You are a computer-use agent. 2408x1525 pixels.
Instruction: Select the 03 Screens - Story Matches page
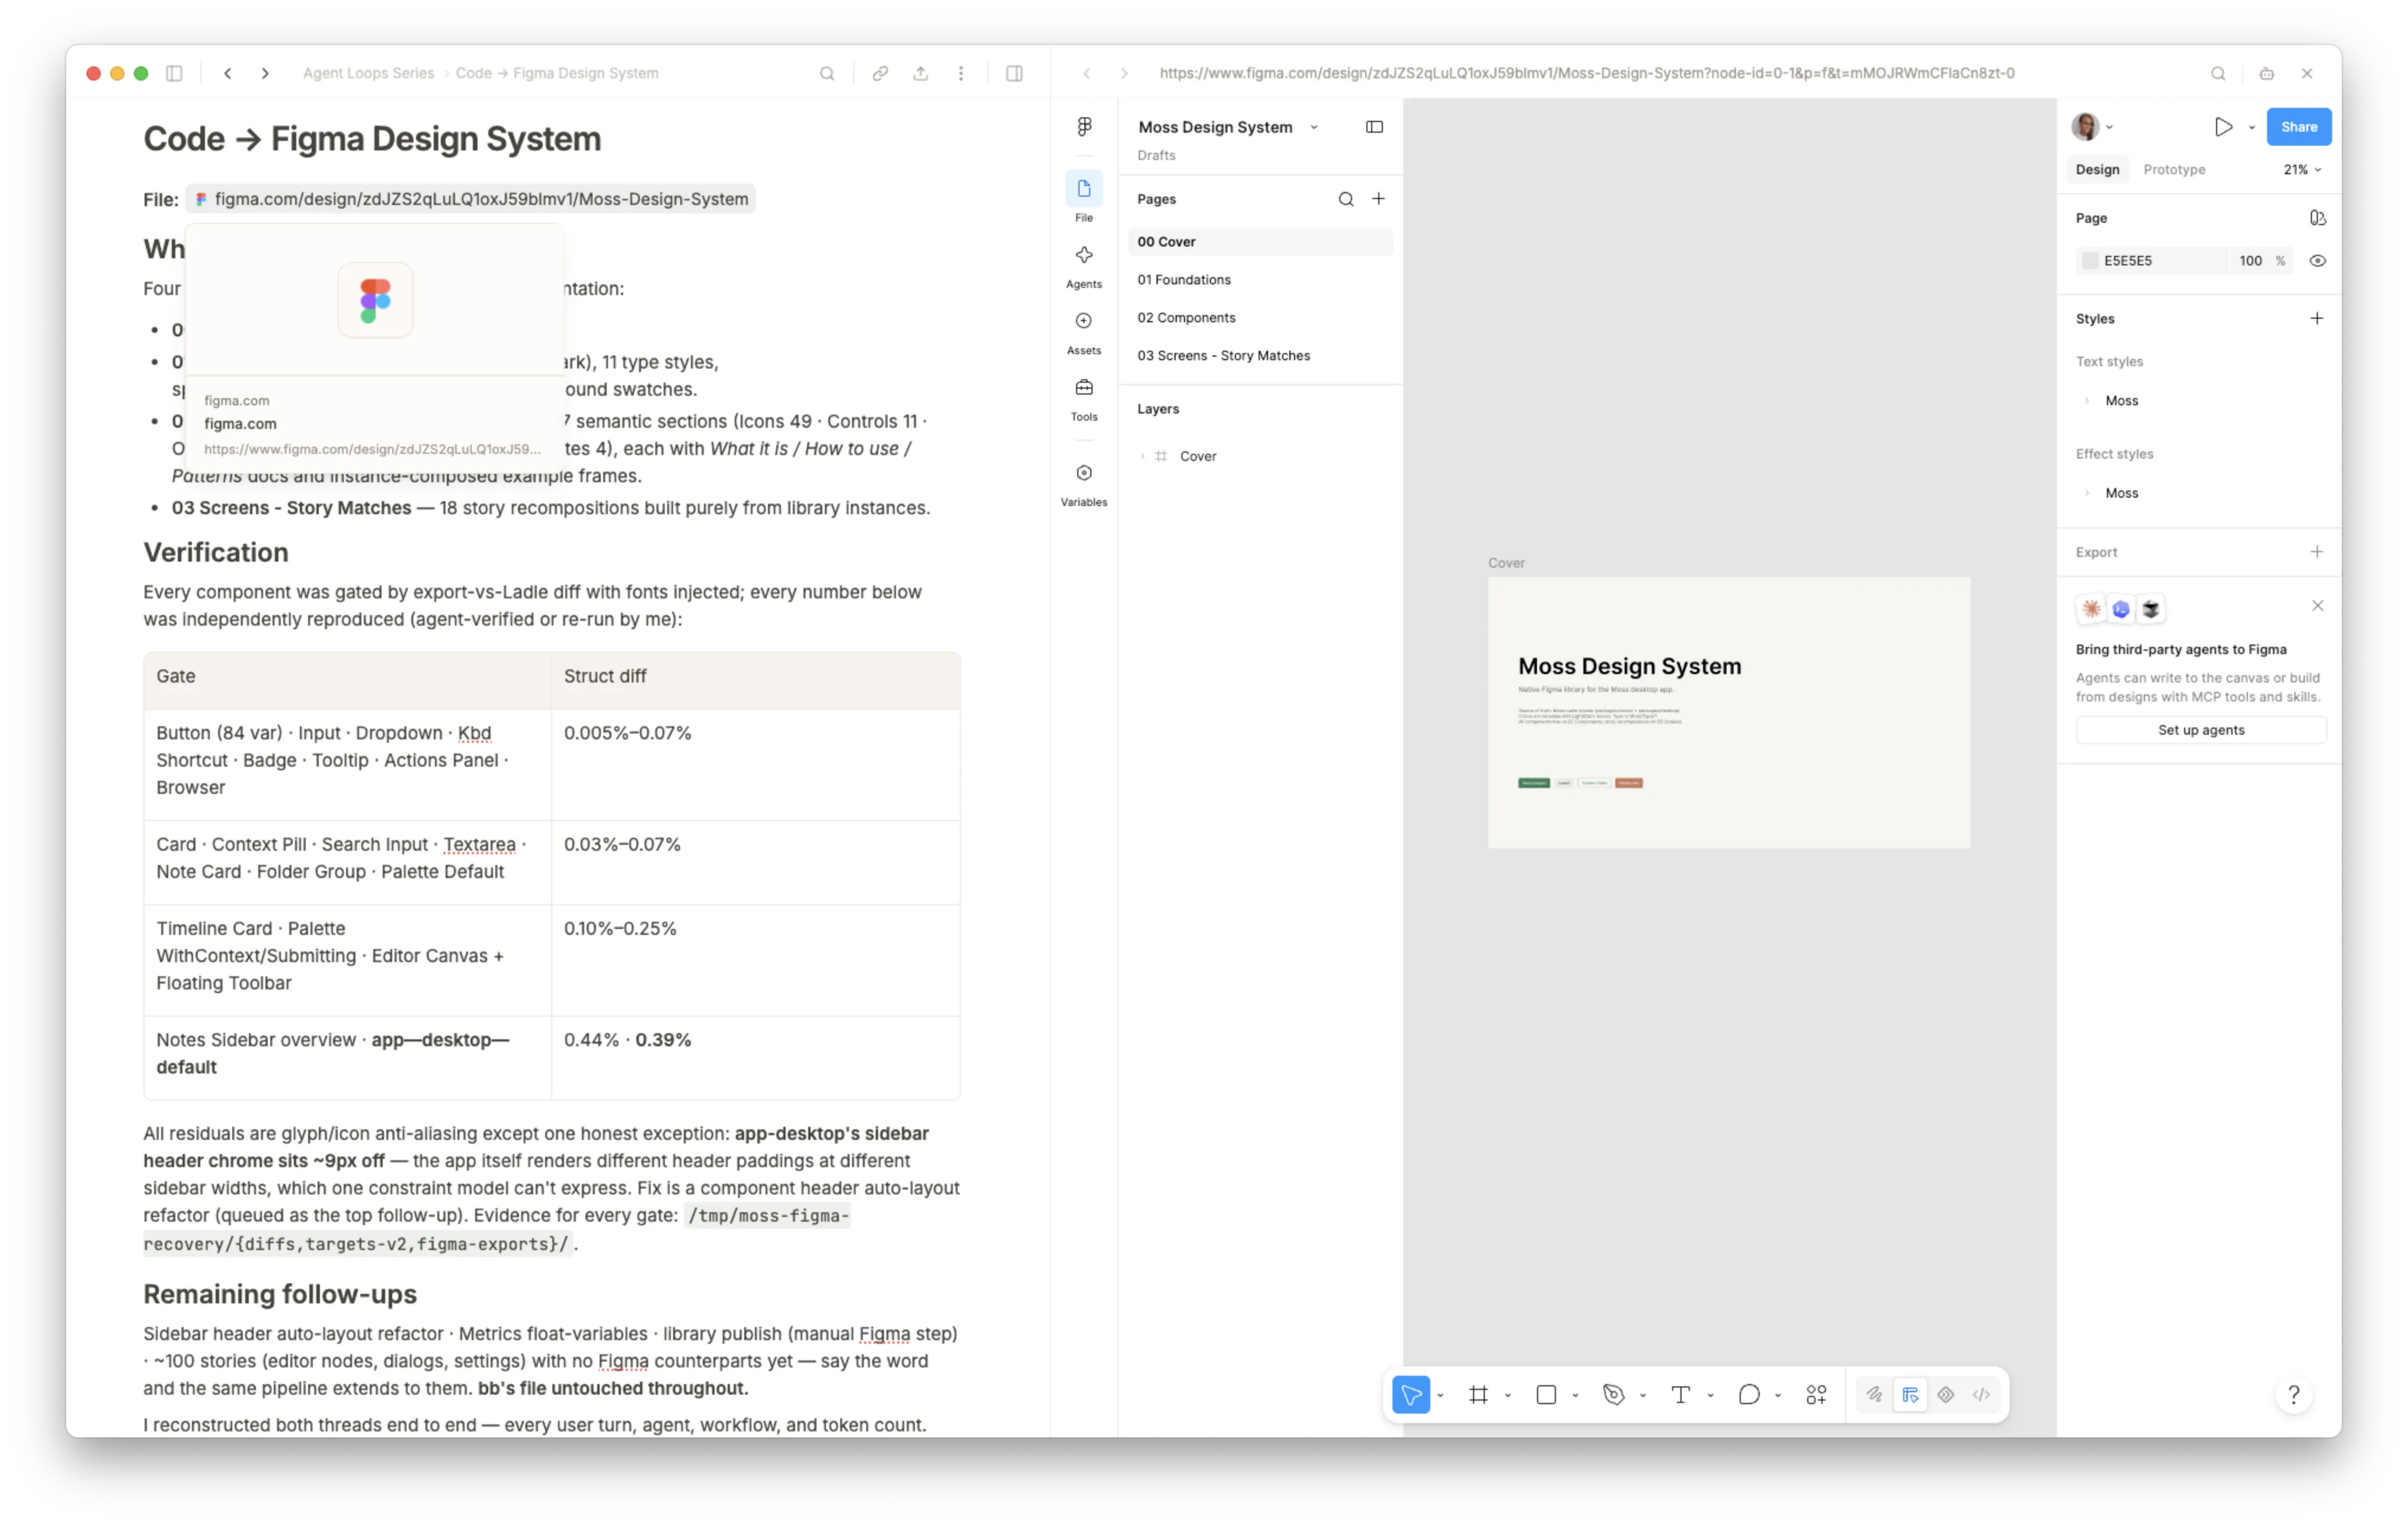pos(1260,356)
